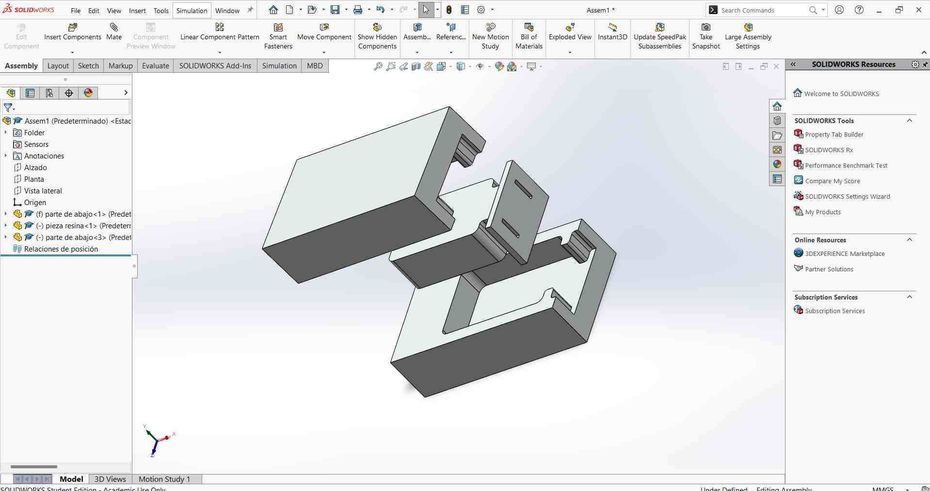This screenshot has width=930, height=491.
Task: Expand the Folder tree item
Action: (x=6, y=132)
